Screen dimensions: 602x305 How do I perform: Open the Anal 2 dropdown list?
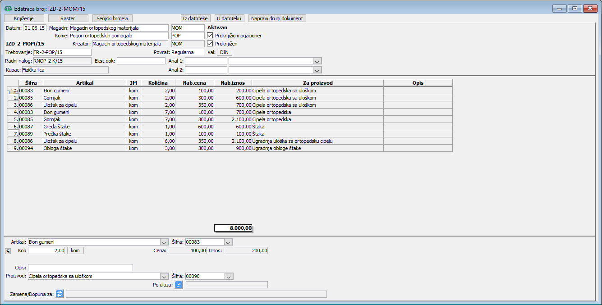click(x=317, y=70)
